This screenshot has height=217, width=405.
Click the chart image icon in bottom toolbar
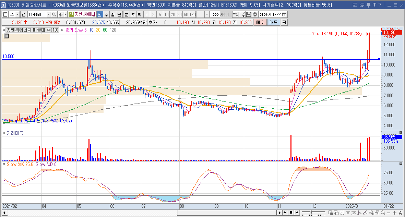click(x=377, y=213)
